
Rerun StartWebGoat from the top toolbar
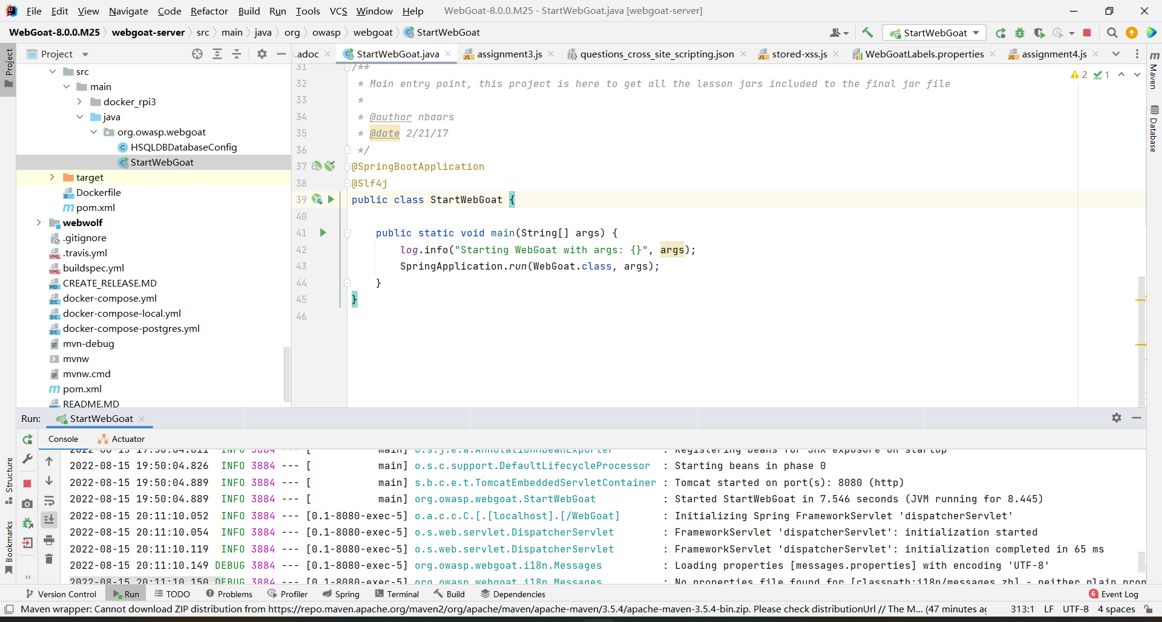1000,33
